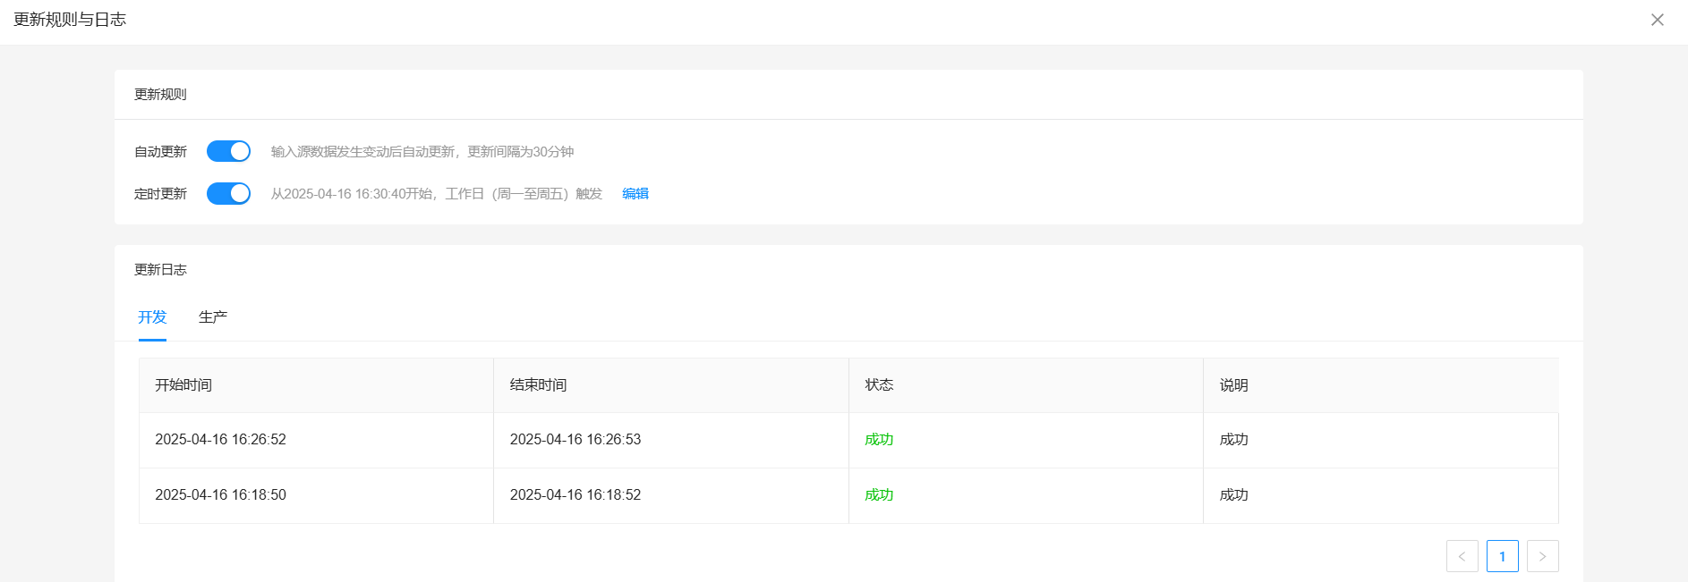Screen dimensions: 1688x582
Task: Switch to the 开发 log tab
Action: click(152, 317)
